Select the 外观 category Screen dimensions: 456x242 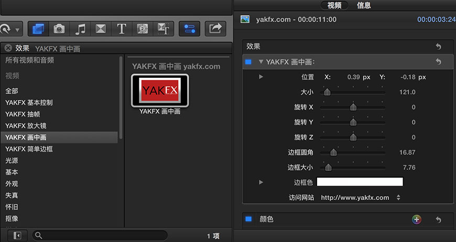point(12,184)
